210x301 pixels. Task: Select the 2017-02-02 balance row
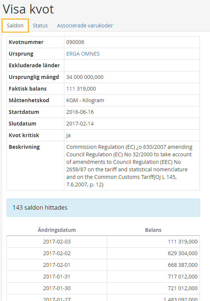[103, 253]
